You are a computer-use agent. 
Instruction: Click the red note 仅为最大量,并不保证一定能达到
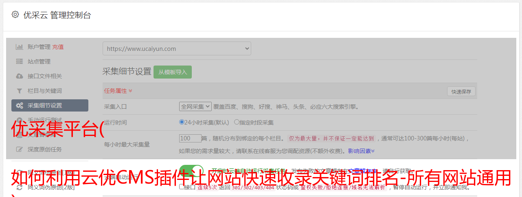point(332,138)
